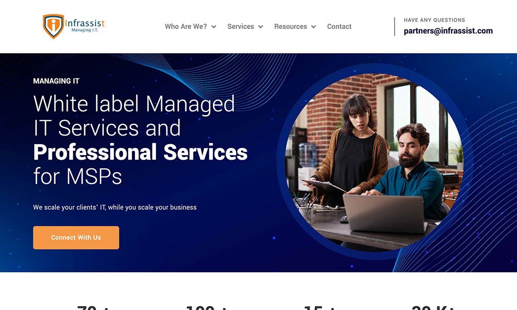Click the HAVE ANY QUESTIONS label
This screenshot has height=310, width=517.
(x=434, y=20)
